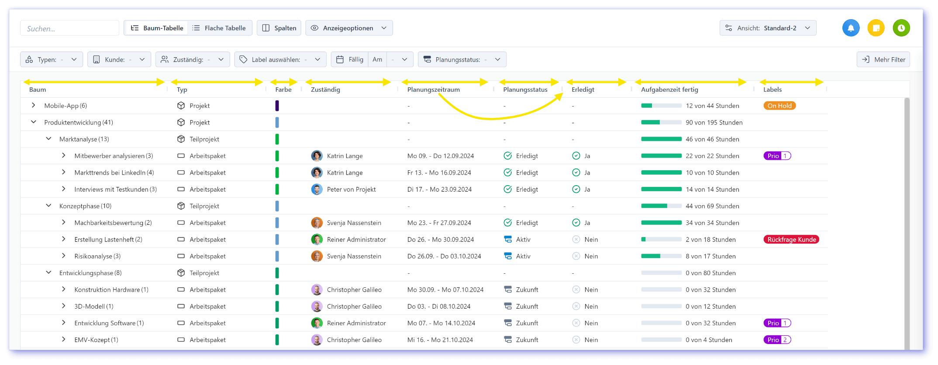Switch to Flache Tabelle view
This screenshot has width=938, height=365.
pos(219,28)
